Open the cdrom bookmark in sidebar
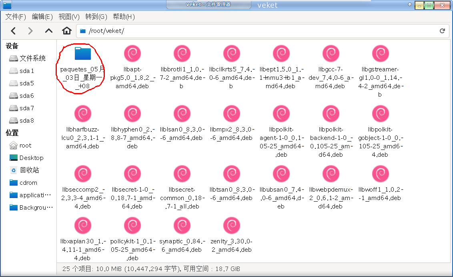 coord(23,183)
